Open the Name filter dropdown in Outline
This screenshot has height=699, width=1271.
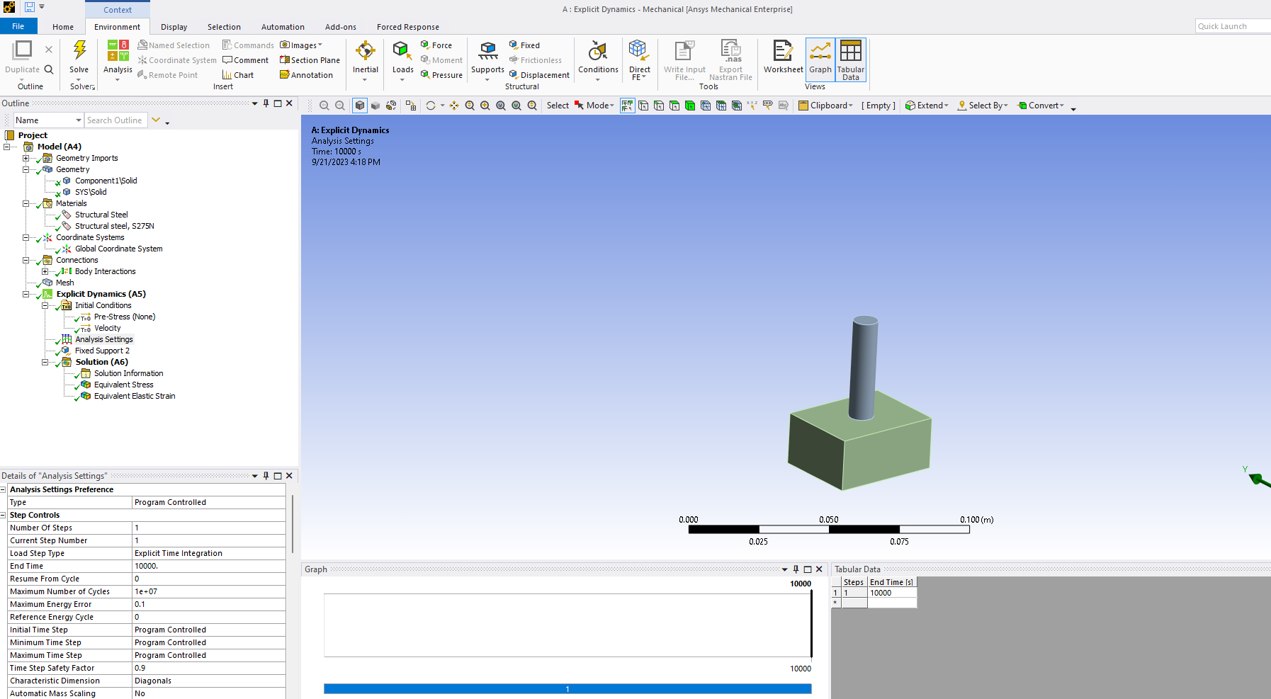click(x=78, y=120)
